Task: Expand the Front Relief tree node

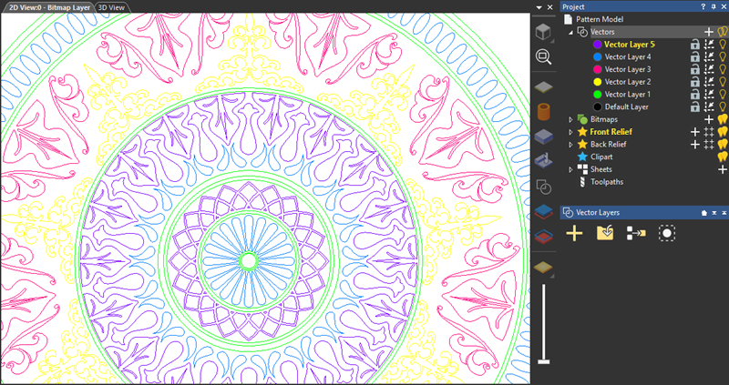Action: pyautogui.click(x=571, y=132)
